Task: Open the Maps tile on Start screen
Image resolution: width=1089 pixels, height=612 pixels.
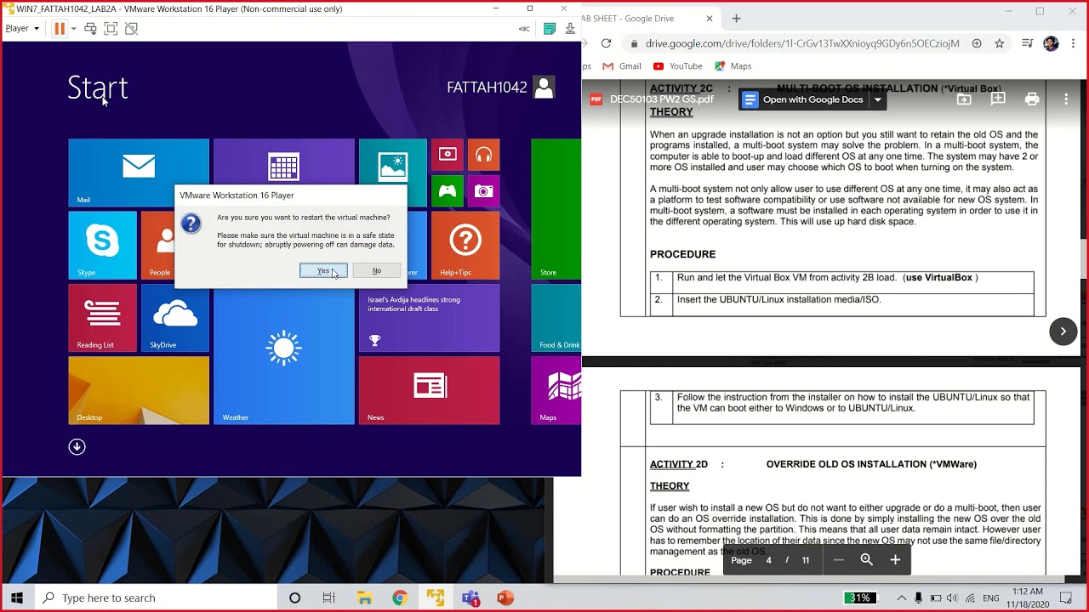Action: click(x=556, y=390)
